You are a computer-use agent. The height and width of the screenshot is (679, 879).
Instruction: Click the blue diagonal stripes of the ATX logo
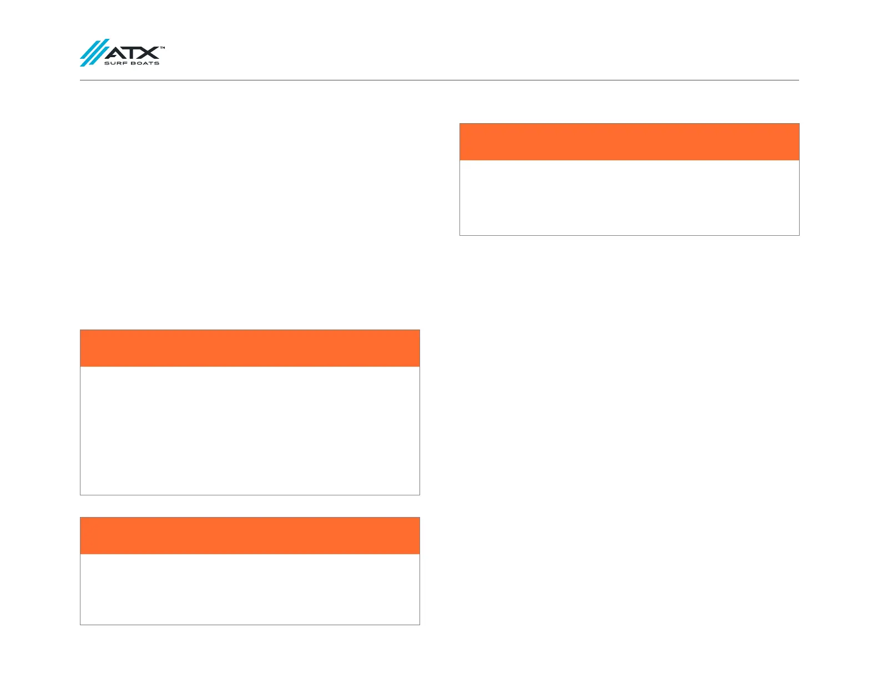(x=94, y=53)
